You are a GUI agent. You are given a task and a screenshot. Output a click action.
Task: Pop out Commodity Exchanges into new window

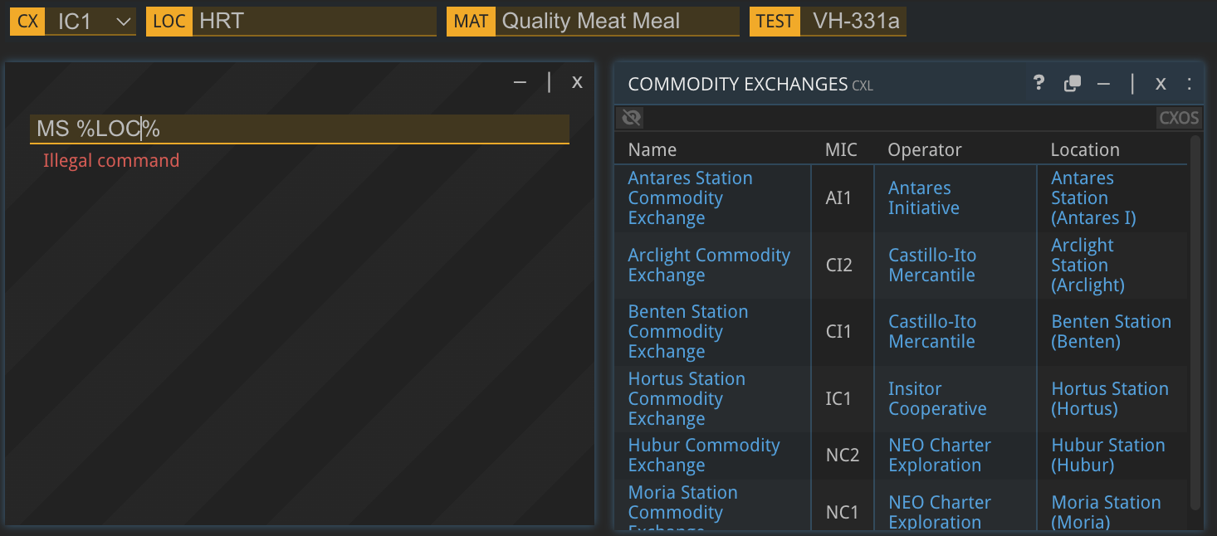(x=1073, y=83)
